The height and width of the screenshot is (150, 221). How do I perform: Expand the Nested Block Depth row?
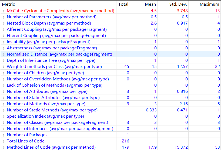pyautogui.click(x=4, y=23)
